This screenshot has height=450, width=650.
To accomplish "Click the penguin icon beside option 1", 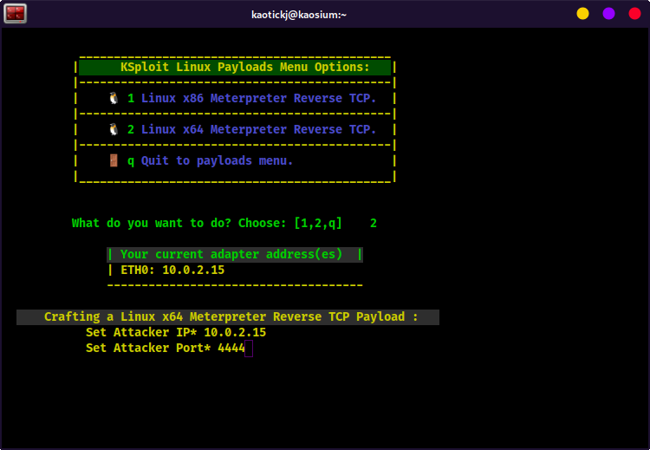I will coord(114,98).
